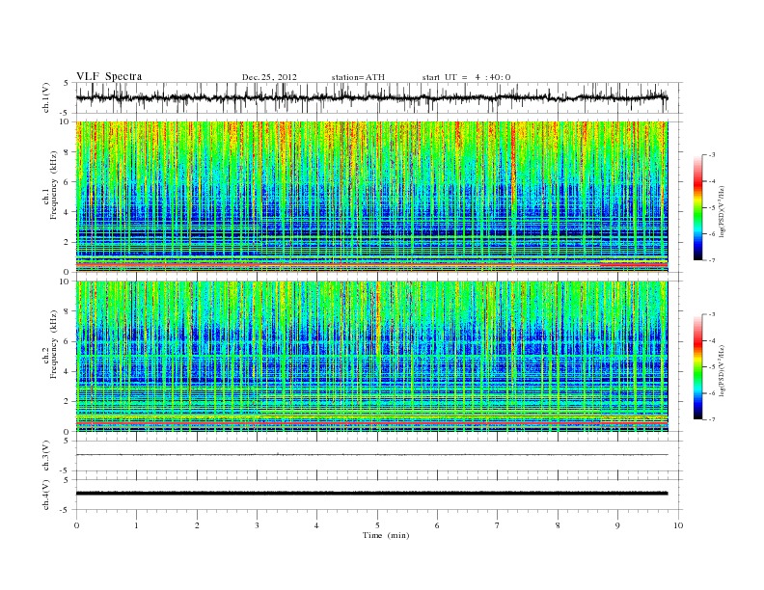Click the ch.1 voltage waveform trace
This screenshot has height=590, width=764.
coord(371,97)
